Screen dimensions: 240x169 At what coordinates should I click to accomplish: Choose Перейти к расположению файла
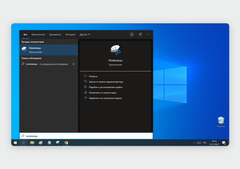[x=105, y=87]
